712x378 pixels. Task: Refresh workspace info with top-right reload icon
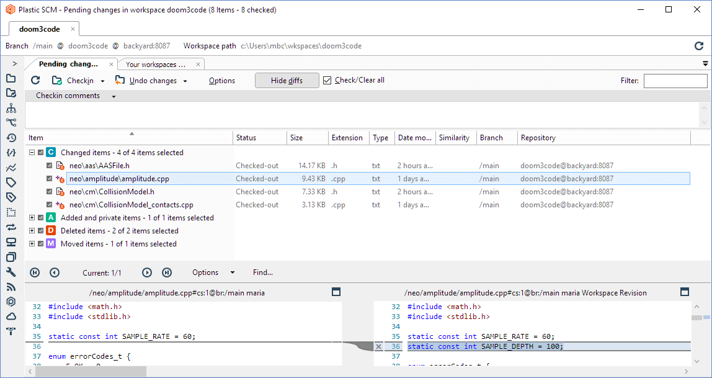(x=700, y=46)
